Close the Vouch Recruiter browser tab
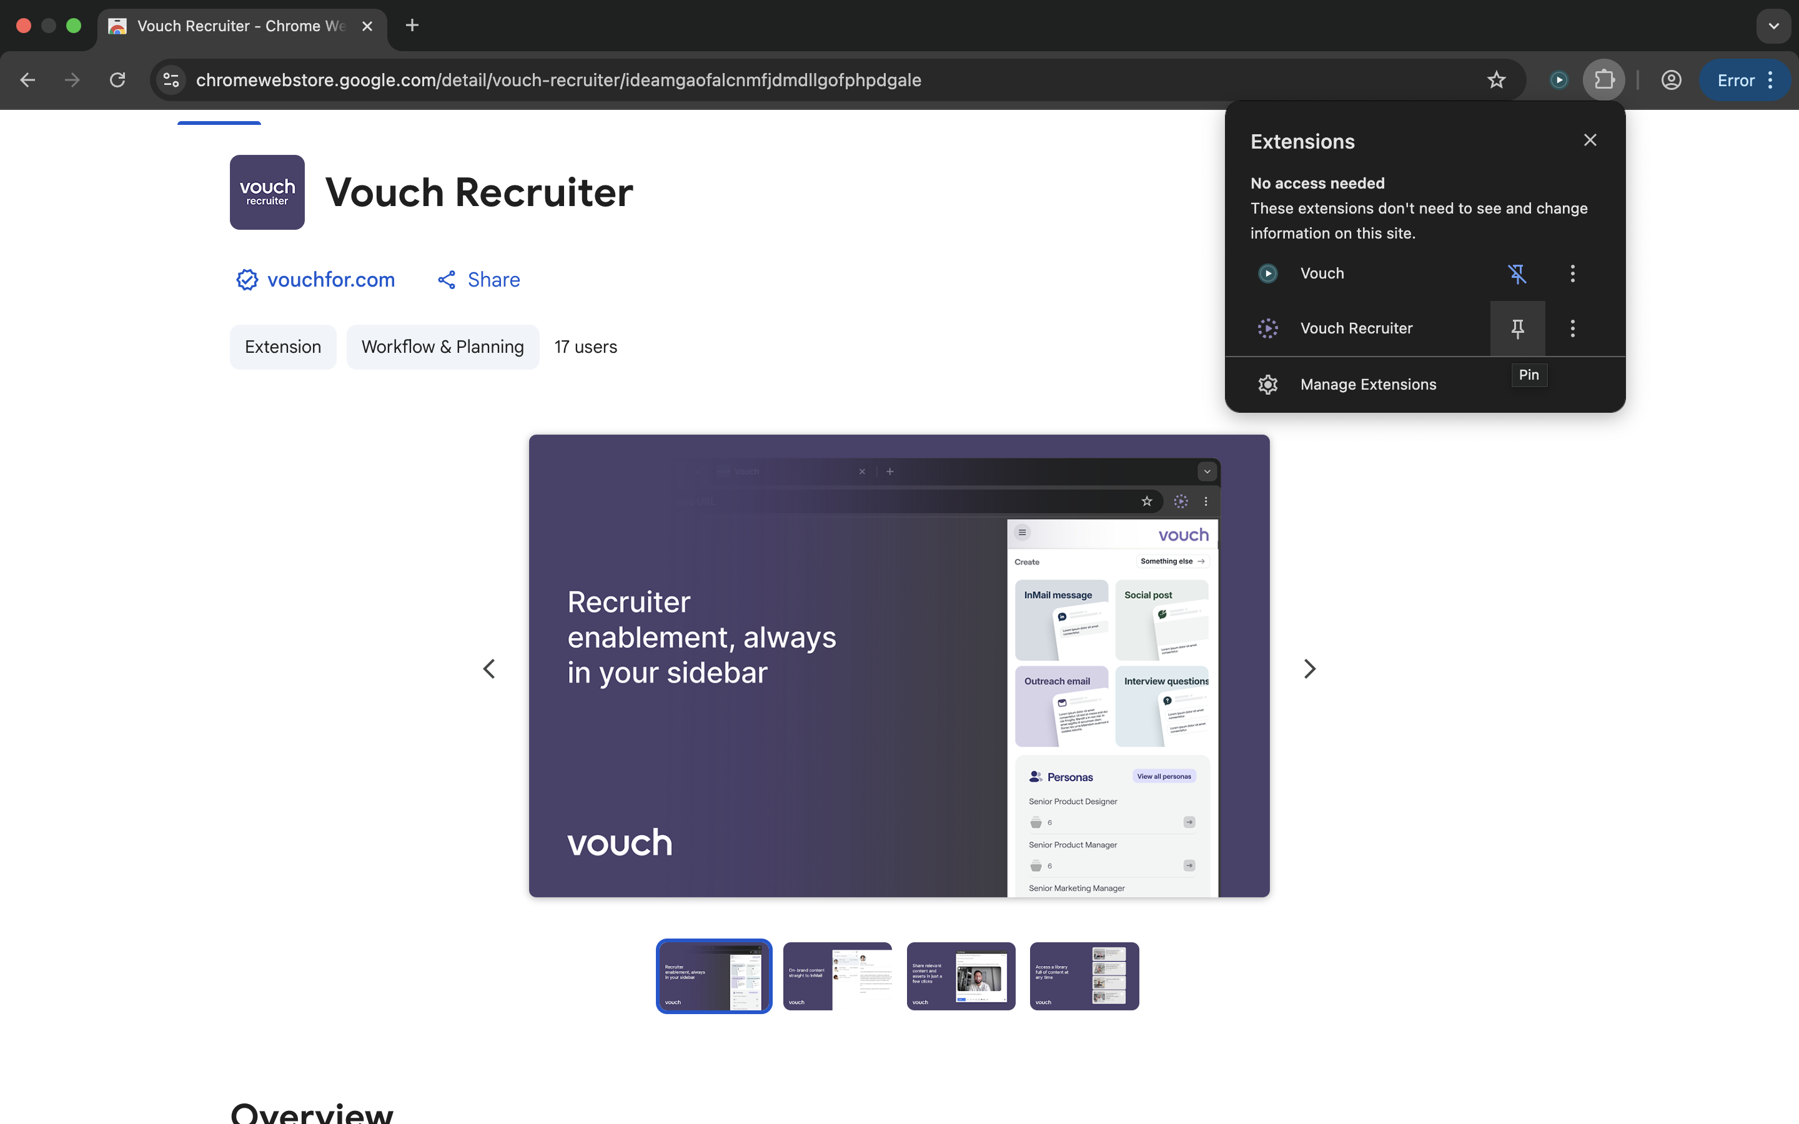The height and width of the screenshot is (1124, 1799). pos(367,26)
